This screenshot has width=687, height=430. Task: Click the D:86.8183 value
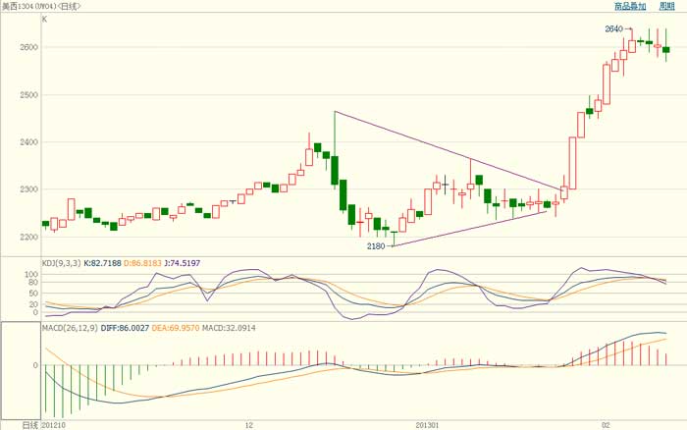tap(143, 263)
